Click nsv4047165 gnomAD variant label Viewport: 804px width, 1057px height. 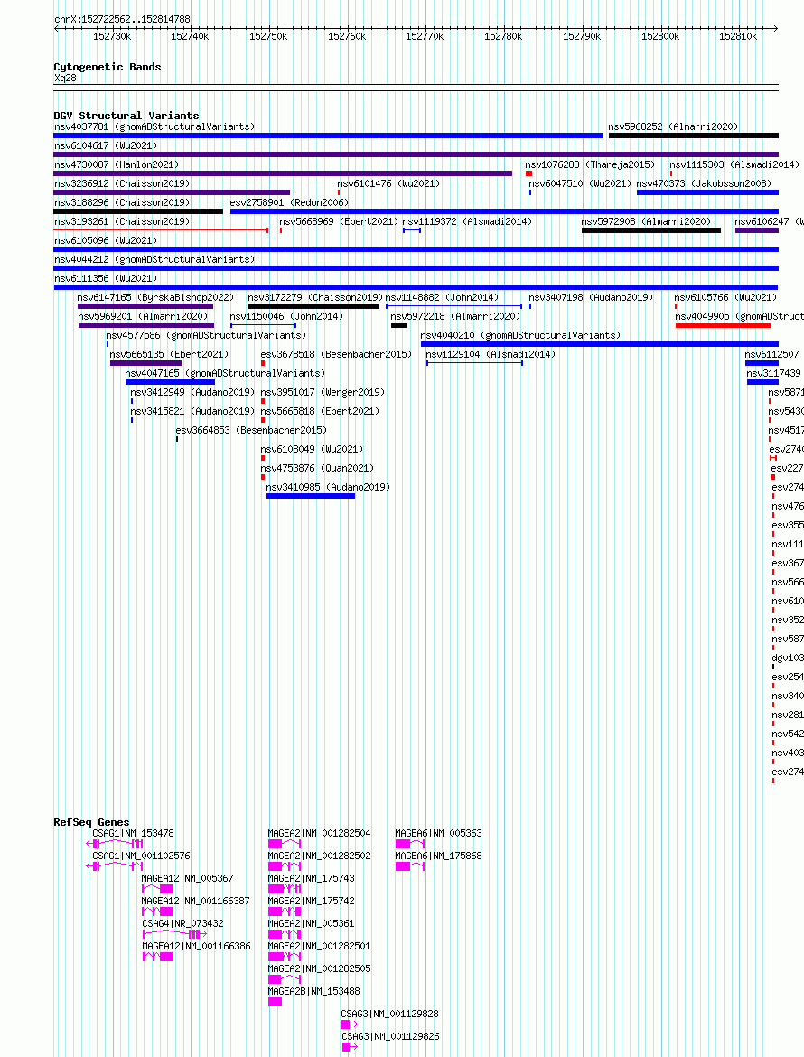click(224, 373)
